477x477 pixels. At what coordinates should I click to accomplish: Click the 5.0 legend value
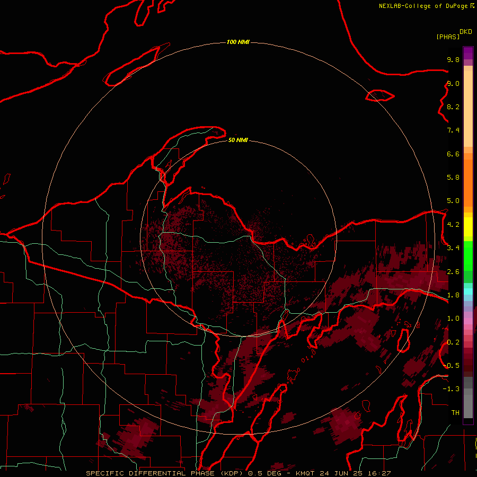(453, 201)
